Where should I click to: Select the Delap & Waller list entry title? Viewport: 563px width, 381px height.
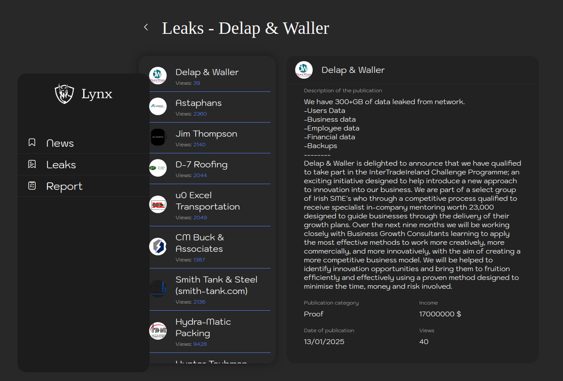coord(207,72)
